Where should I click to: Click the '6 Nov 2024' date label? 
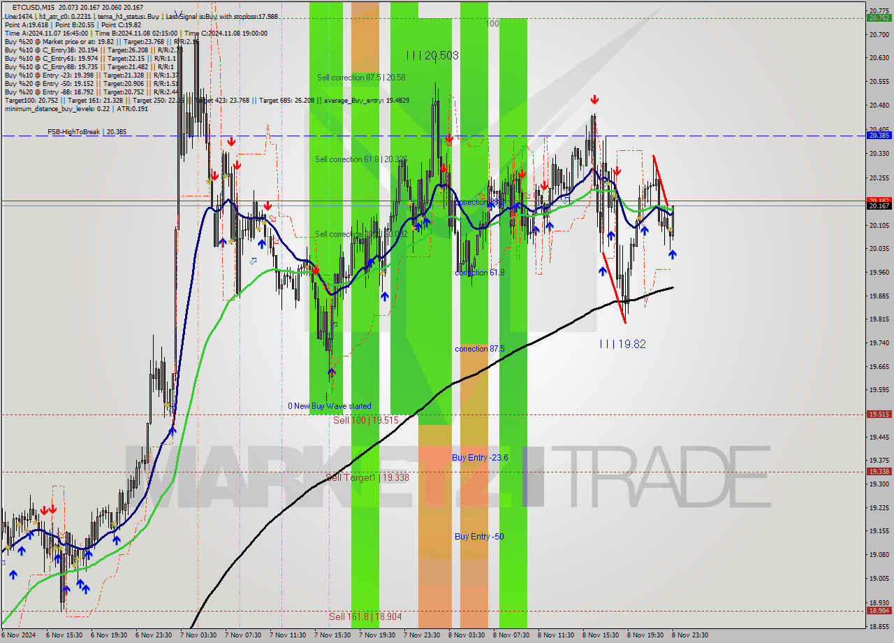[19, 635]
